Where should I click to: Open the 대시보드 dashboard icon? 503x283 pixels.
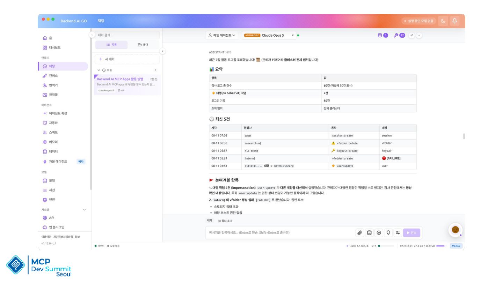(45, 47)
